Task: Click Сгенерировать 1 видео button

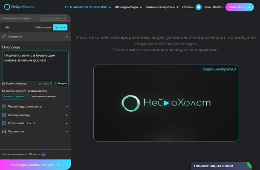Action: point(35,165)
